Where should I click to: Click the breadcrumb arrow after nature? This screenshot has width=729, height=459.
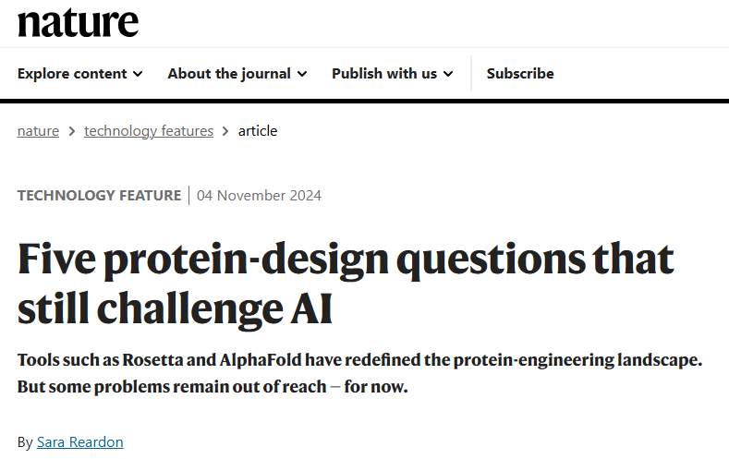pyautogui.click(x=72, y=131)
